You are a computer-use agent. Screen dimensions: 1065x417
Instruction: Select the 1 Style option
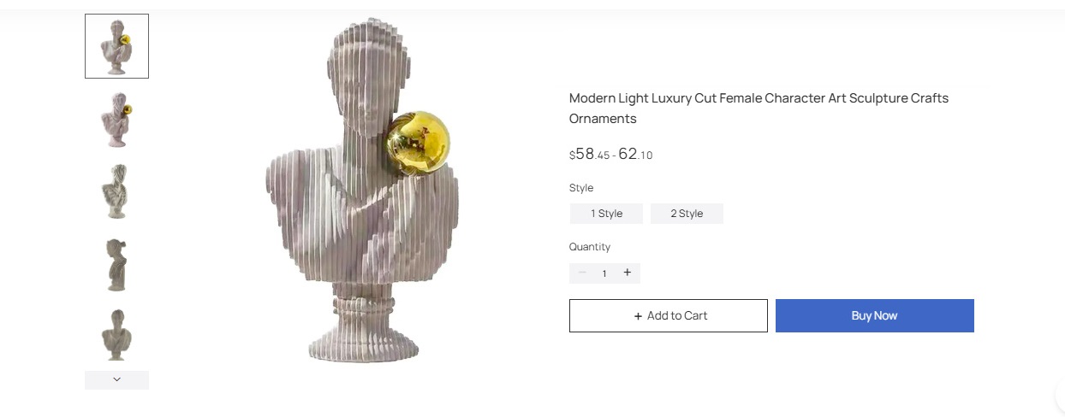(606, 214)
